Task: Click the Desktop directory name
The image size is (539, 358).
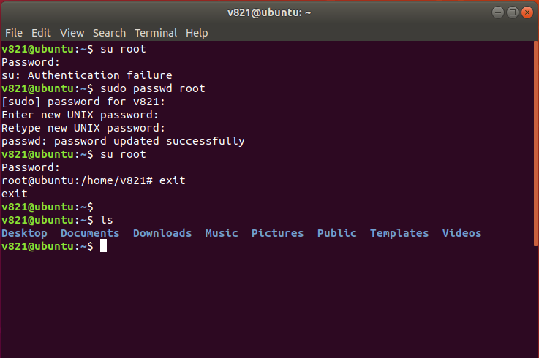Action: point(24,233)
